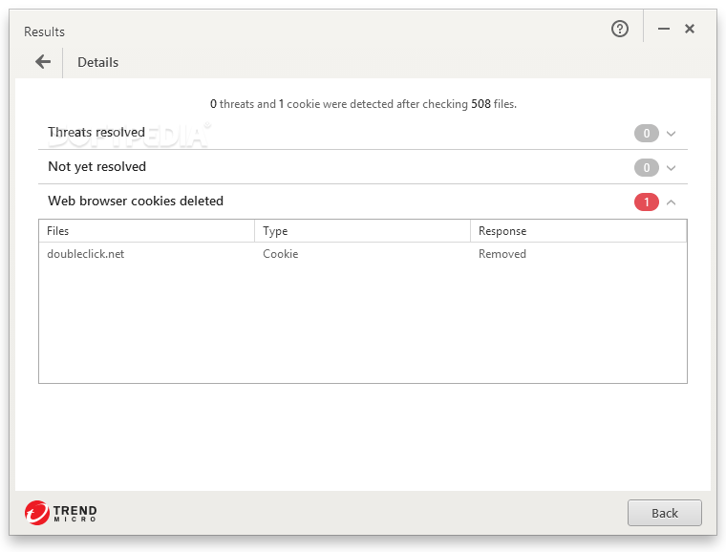
Task: Expand the Threats resolved chevron
Action: (671, 134)
